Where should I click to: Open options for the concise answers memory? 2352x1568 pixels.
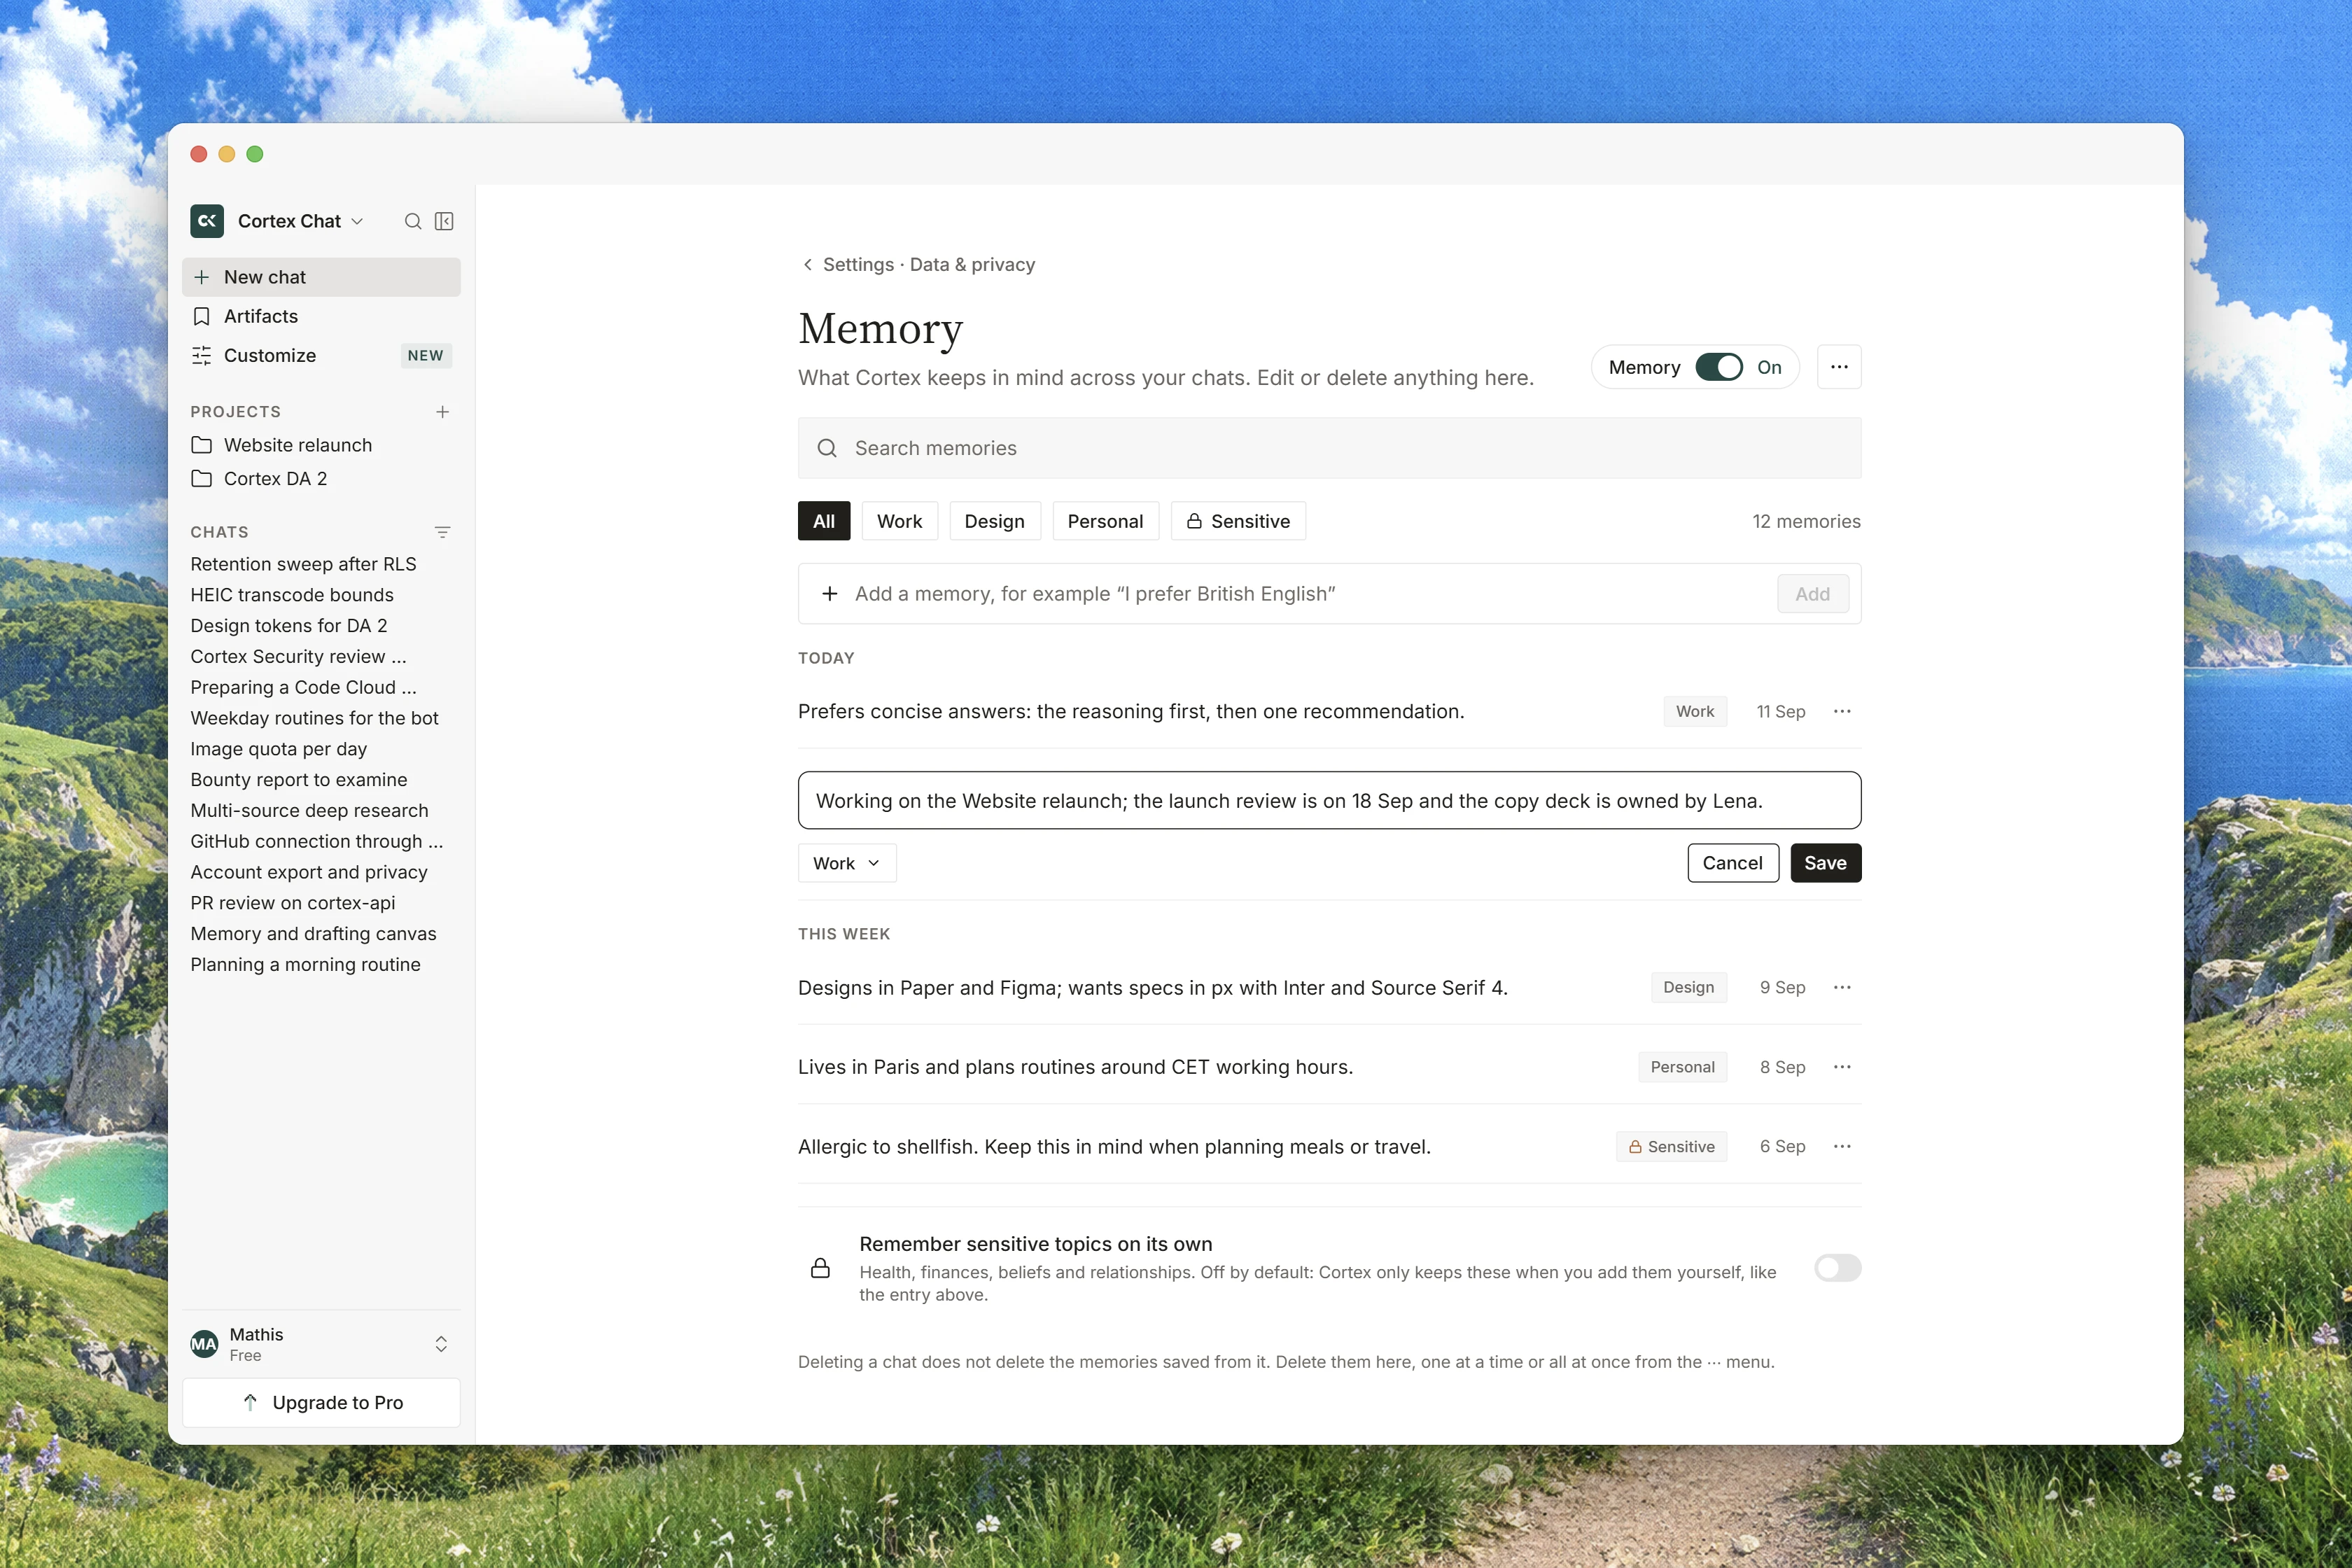tap(1842, 711)
